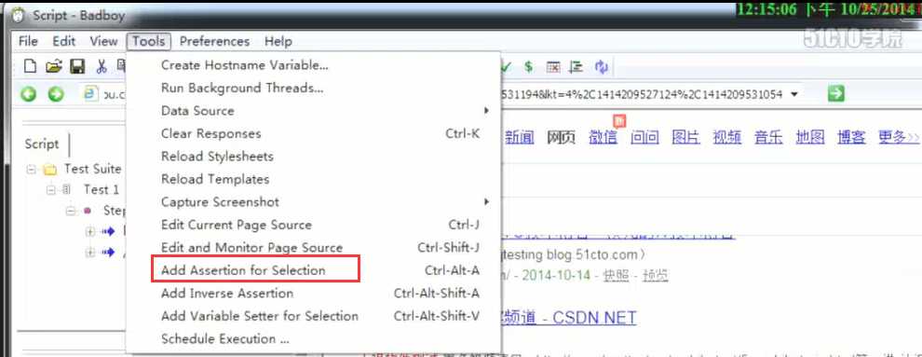
Task: Open the CSDN.NET search result title
Action: point(569,318)
